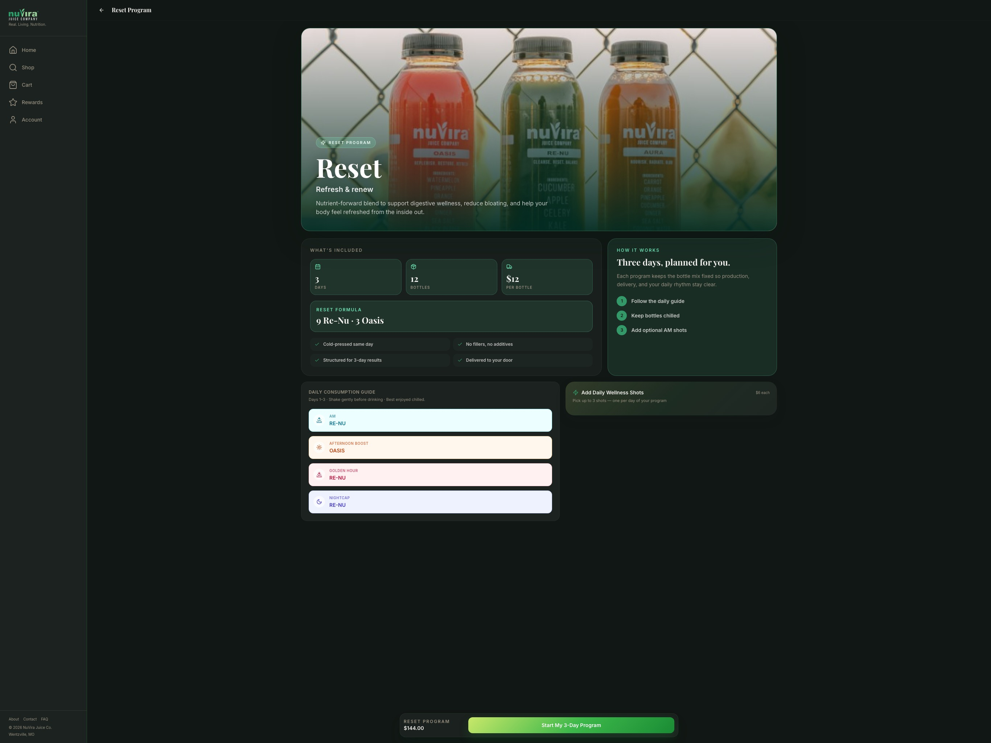Click the Account person icon

[13, 120]
